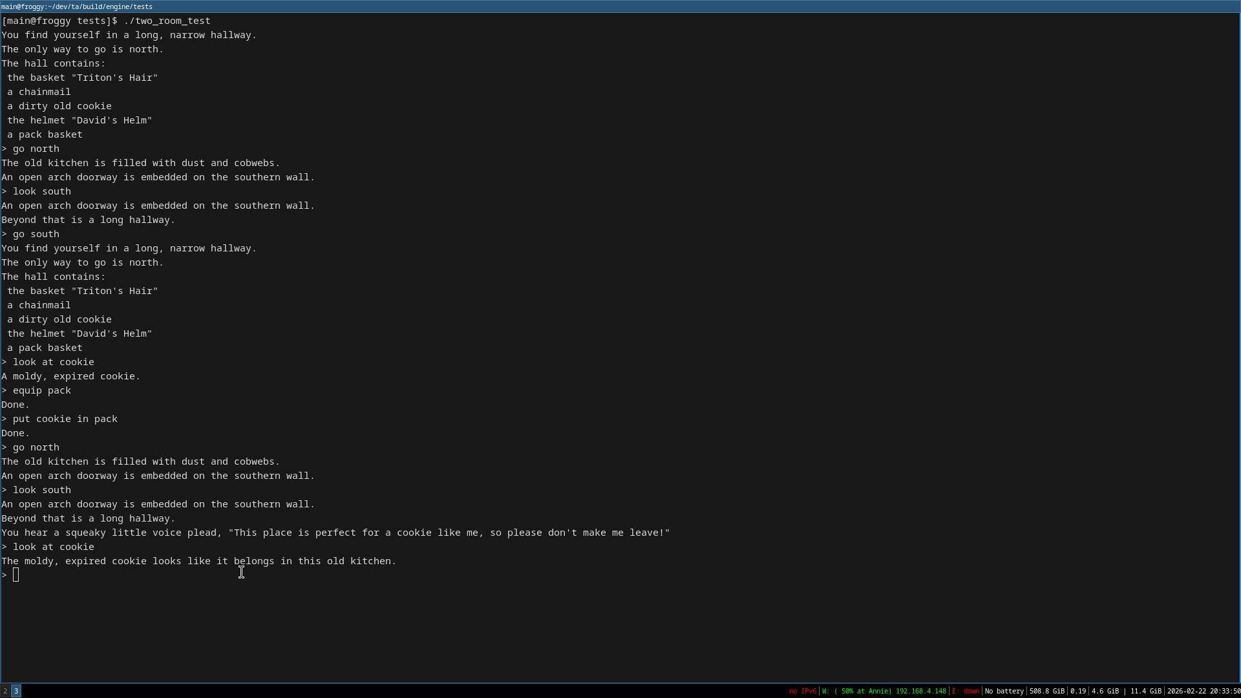This screenshot has height=698, width=1241.
Task: Click the 'no IPv6' status indicator
Action: pos(802,691)
